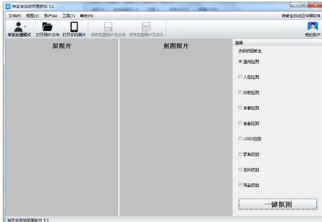Open phone photos via phone icon

(x=74, y=27)
